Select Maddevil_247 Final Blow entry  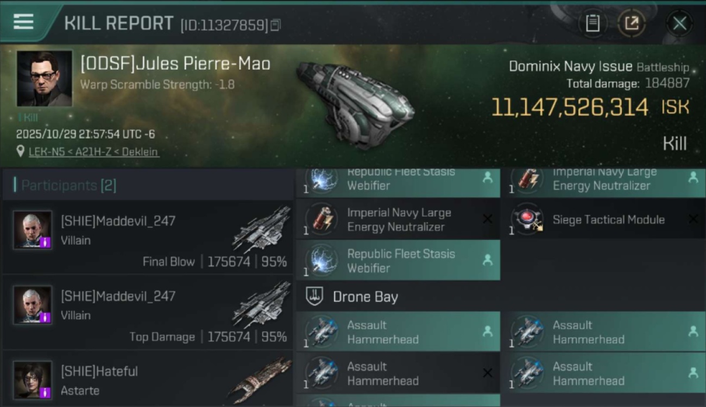[148, 239]
